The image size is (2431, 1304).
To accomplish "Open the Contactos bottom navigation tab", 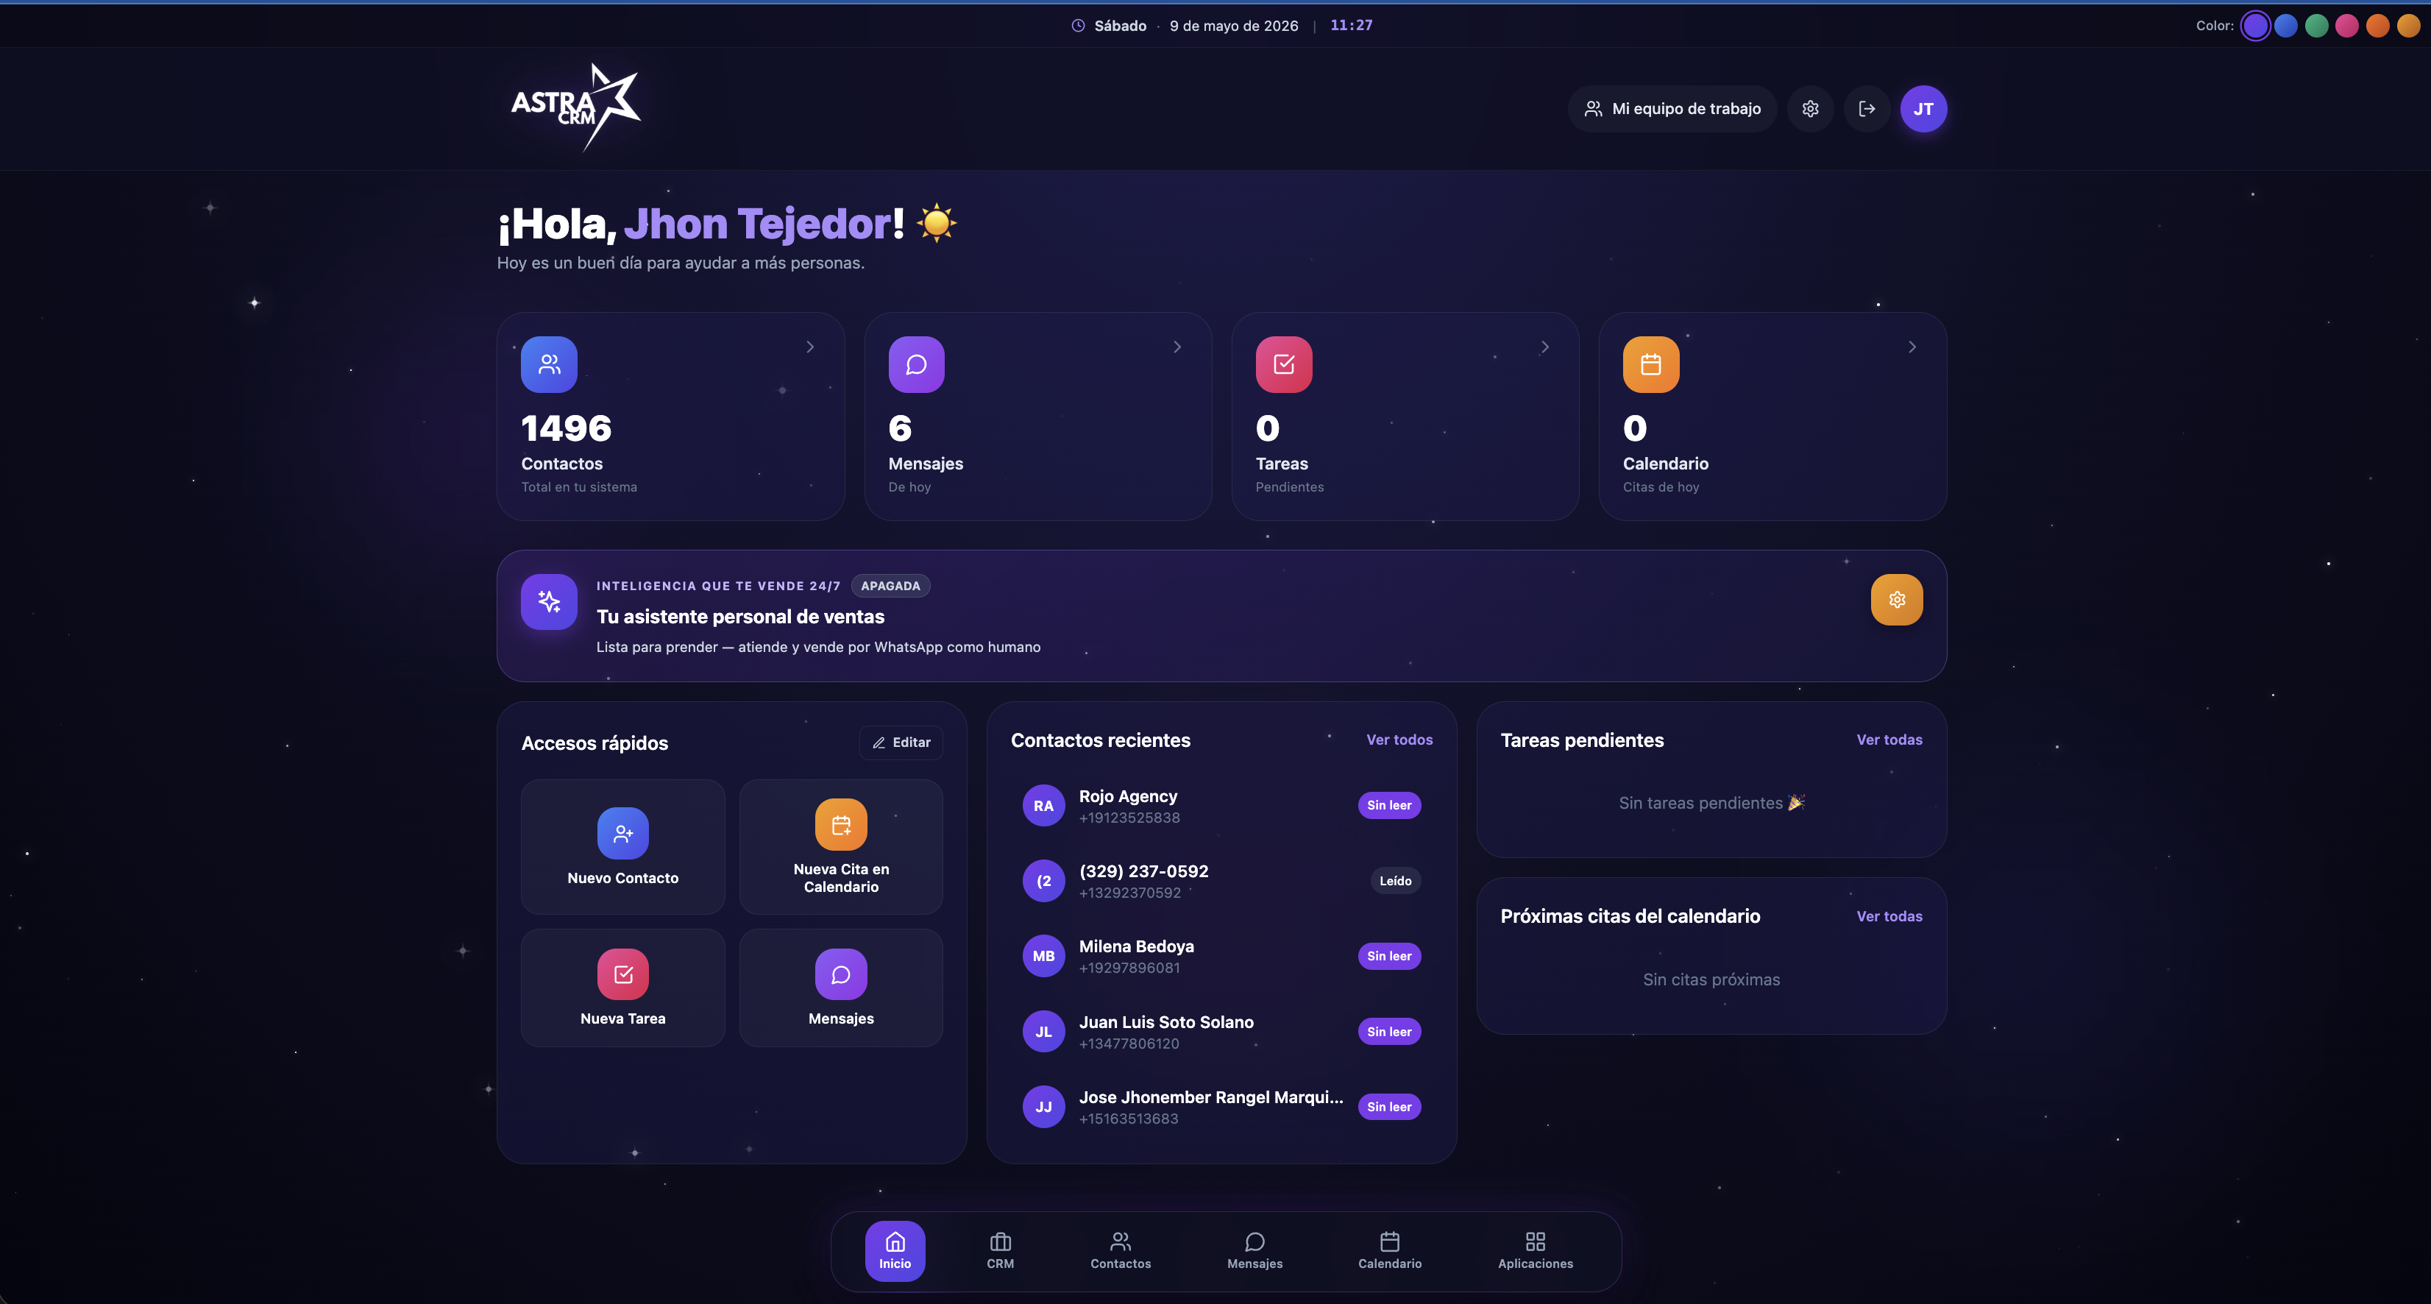I will click(1120, 1251).
